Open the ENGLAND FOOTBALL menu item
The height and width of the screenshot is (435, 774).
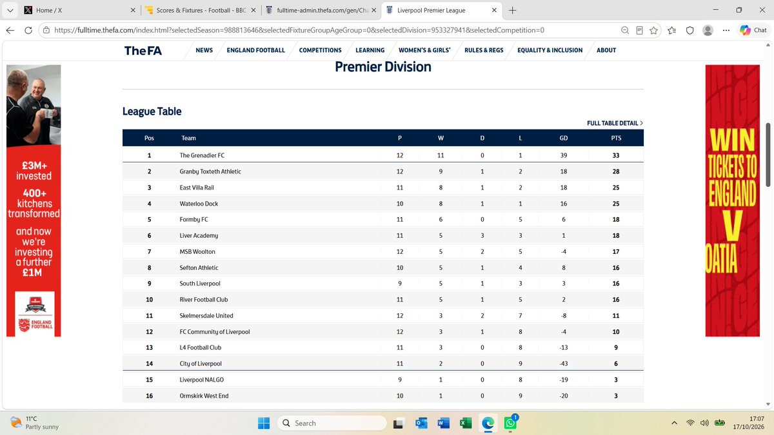(256, 50)
